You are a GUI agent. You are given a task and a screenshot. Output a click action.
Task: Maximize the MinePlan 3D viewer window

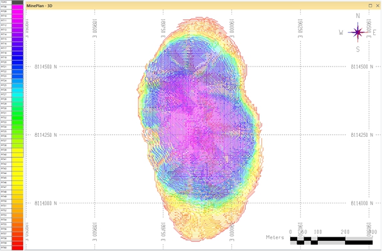pyautogui.click(x=370, y=5)
